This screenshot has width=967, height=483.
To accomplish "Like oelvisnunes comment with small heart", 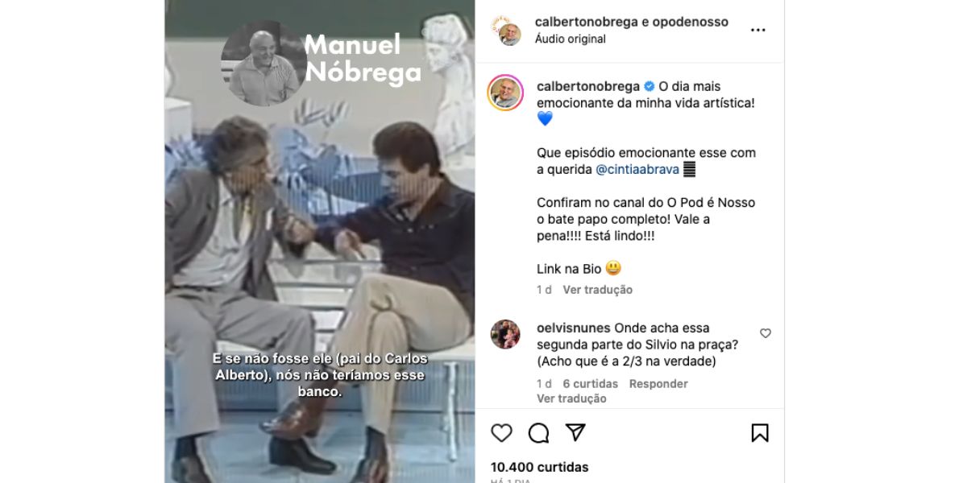I will click(766, 333).
